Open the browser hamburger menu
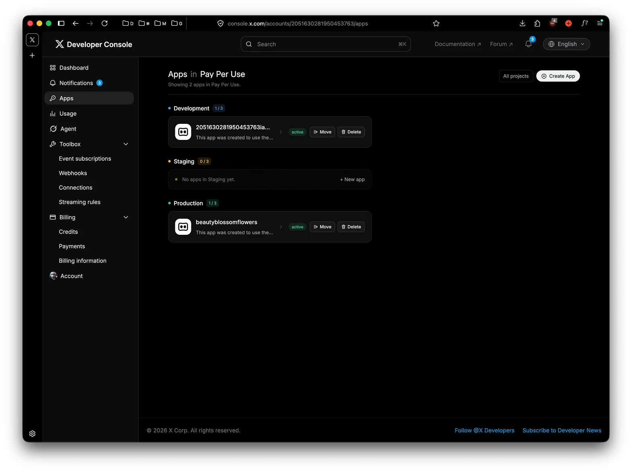The image size is (632, 472). [600, 23]
